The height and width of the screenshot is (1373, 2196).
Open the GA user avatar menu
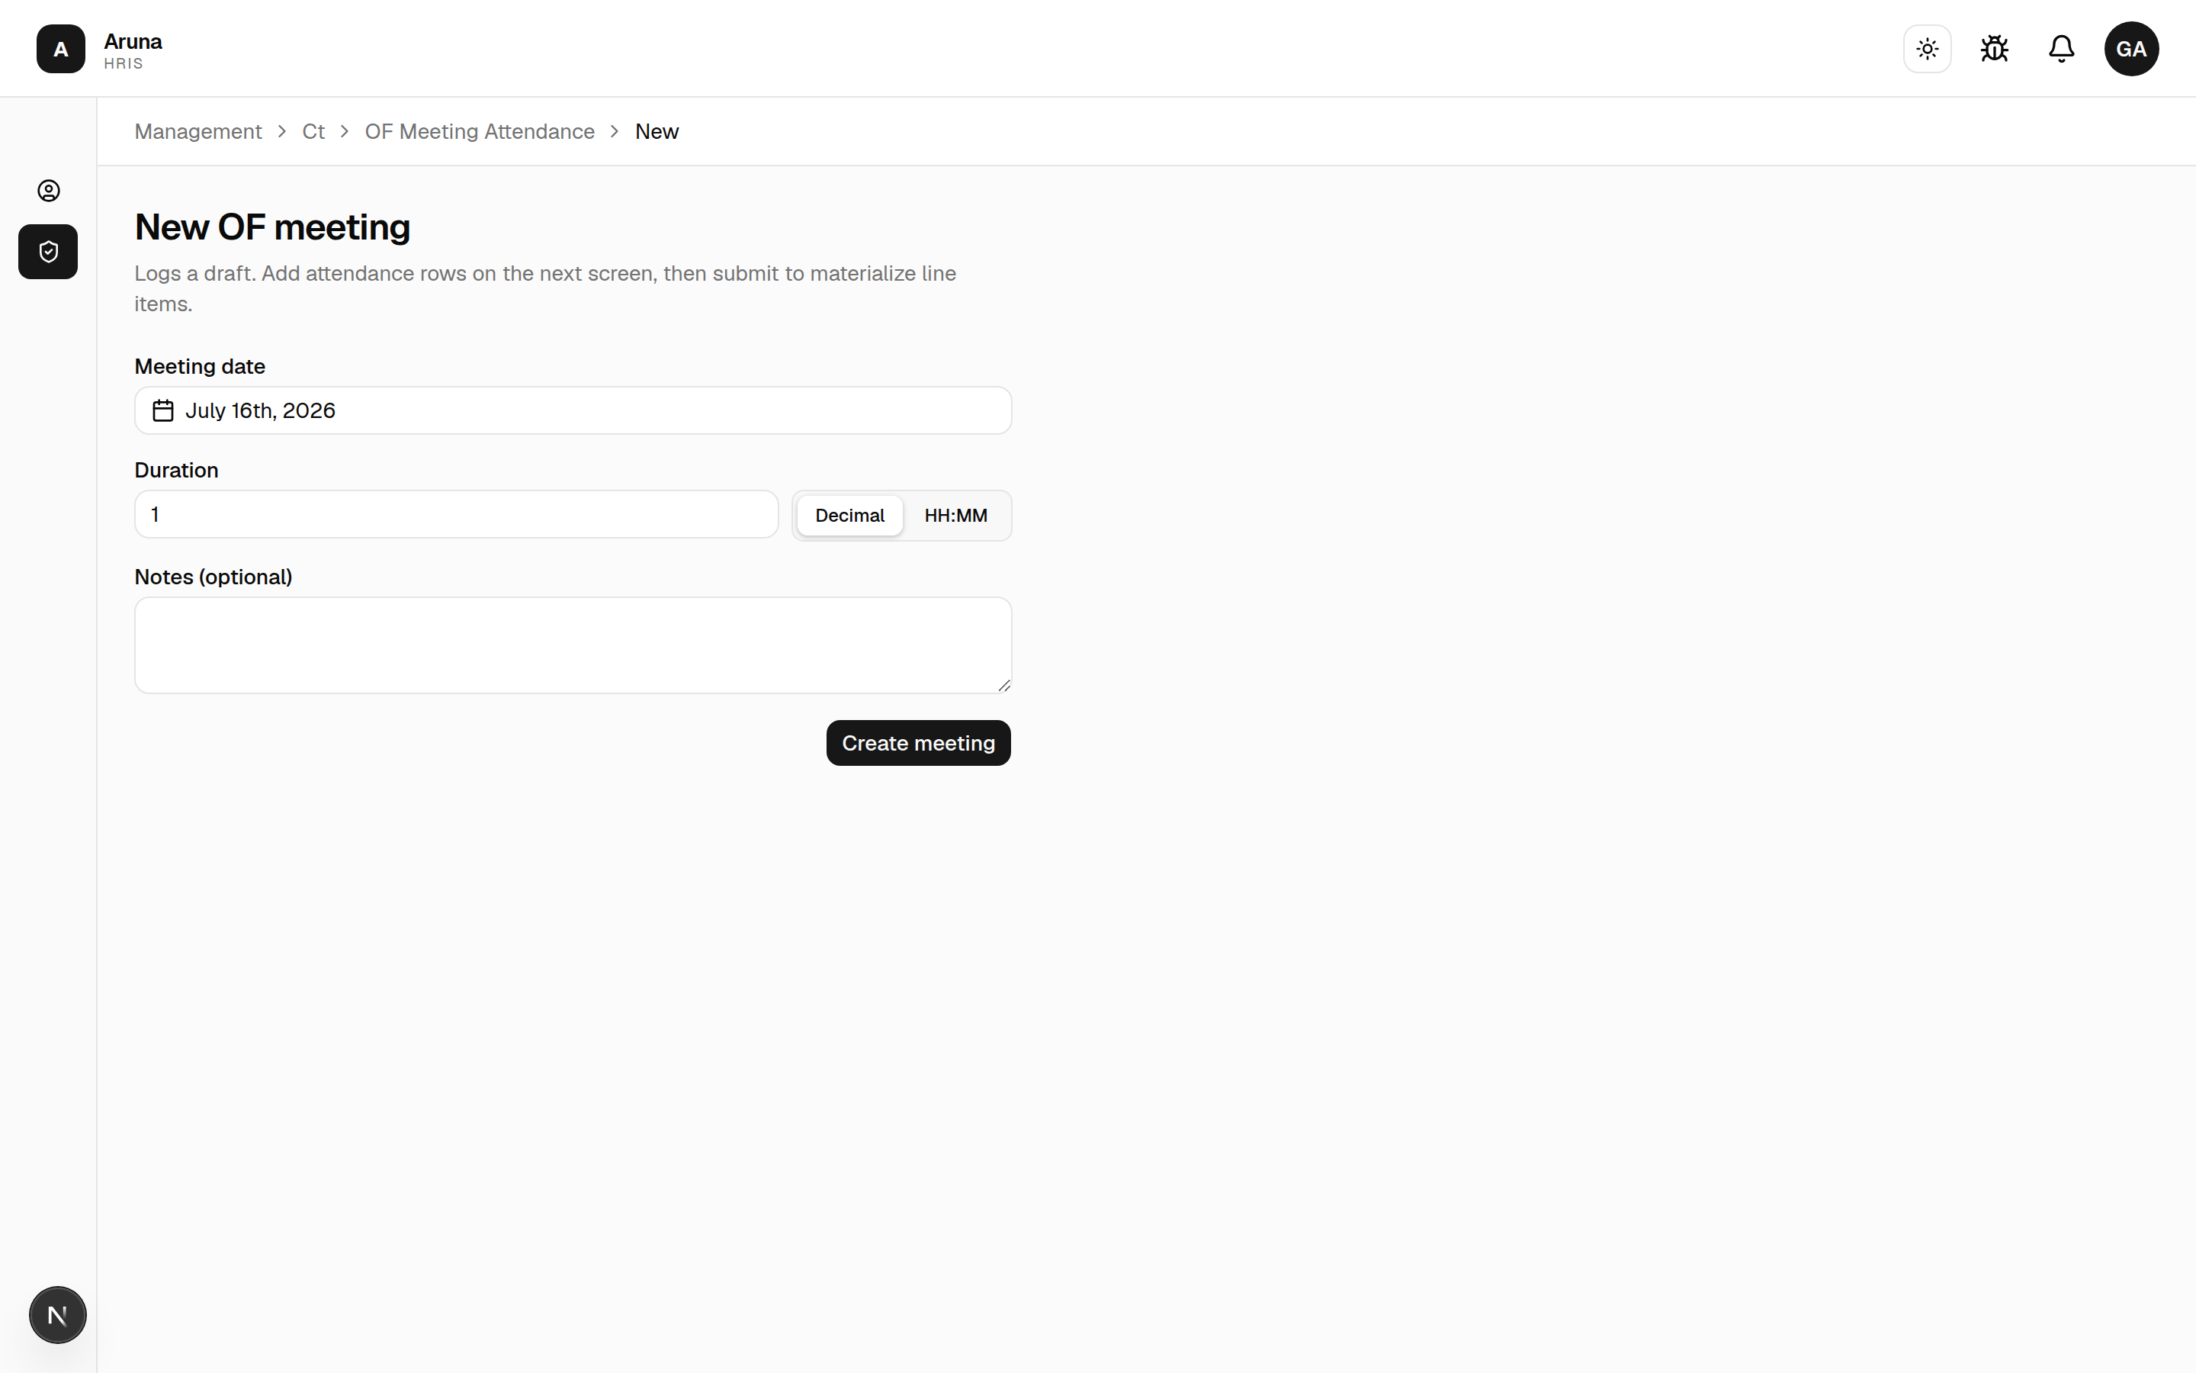(2132, 49)
